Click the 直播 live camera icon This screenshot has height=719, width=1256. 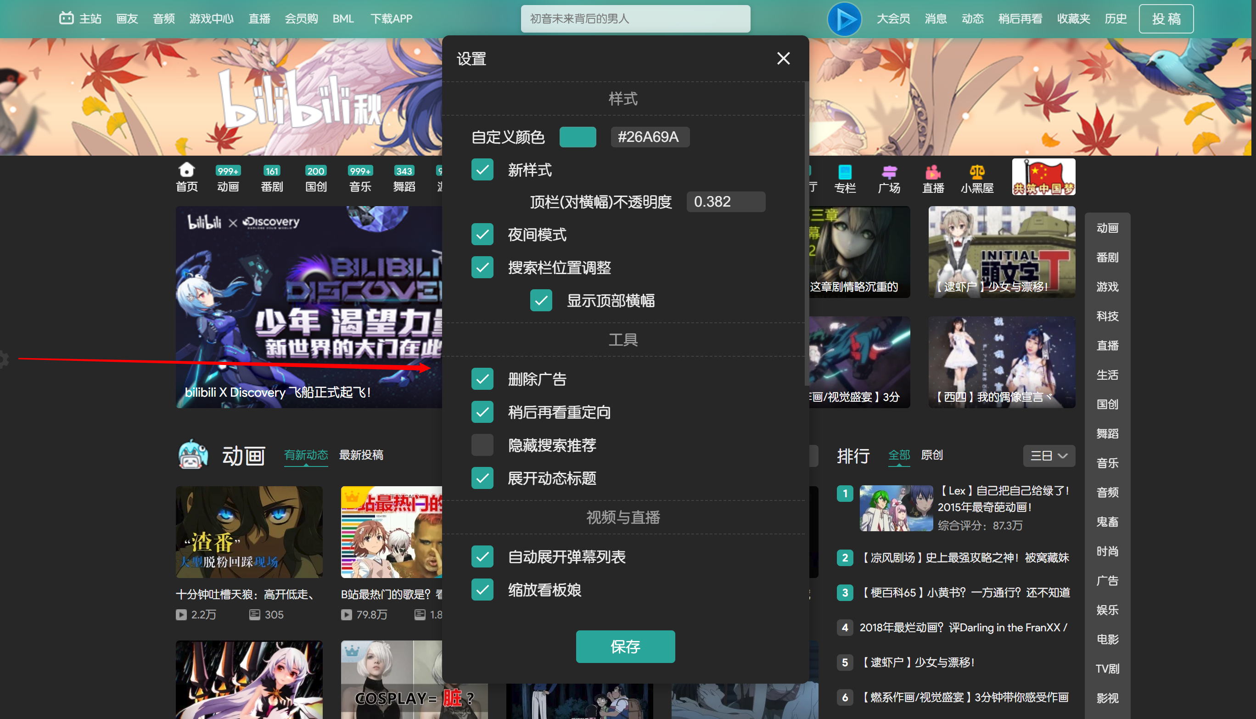click(933, 172)
